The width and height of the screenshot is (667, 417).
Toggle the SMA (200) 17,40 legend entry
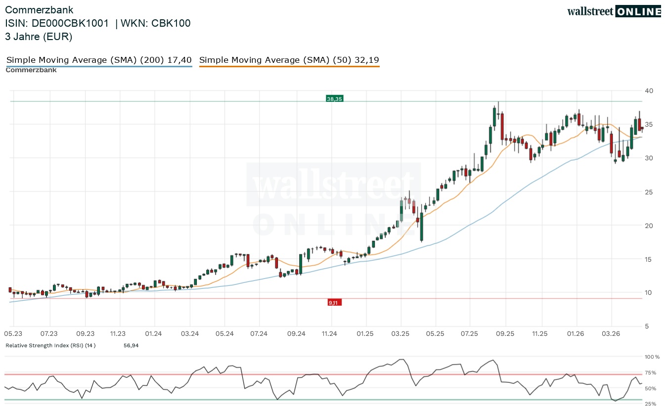[x=99, y=60]
